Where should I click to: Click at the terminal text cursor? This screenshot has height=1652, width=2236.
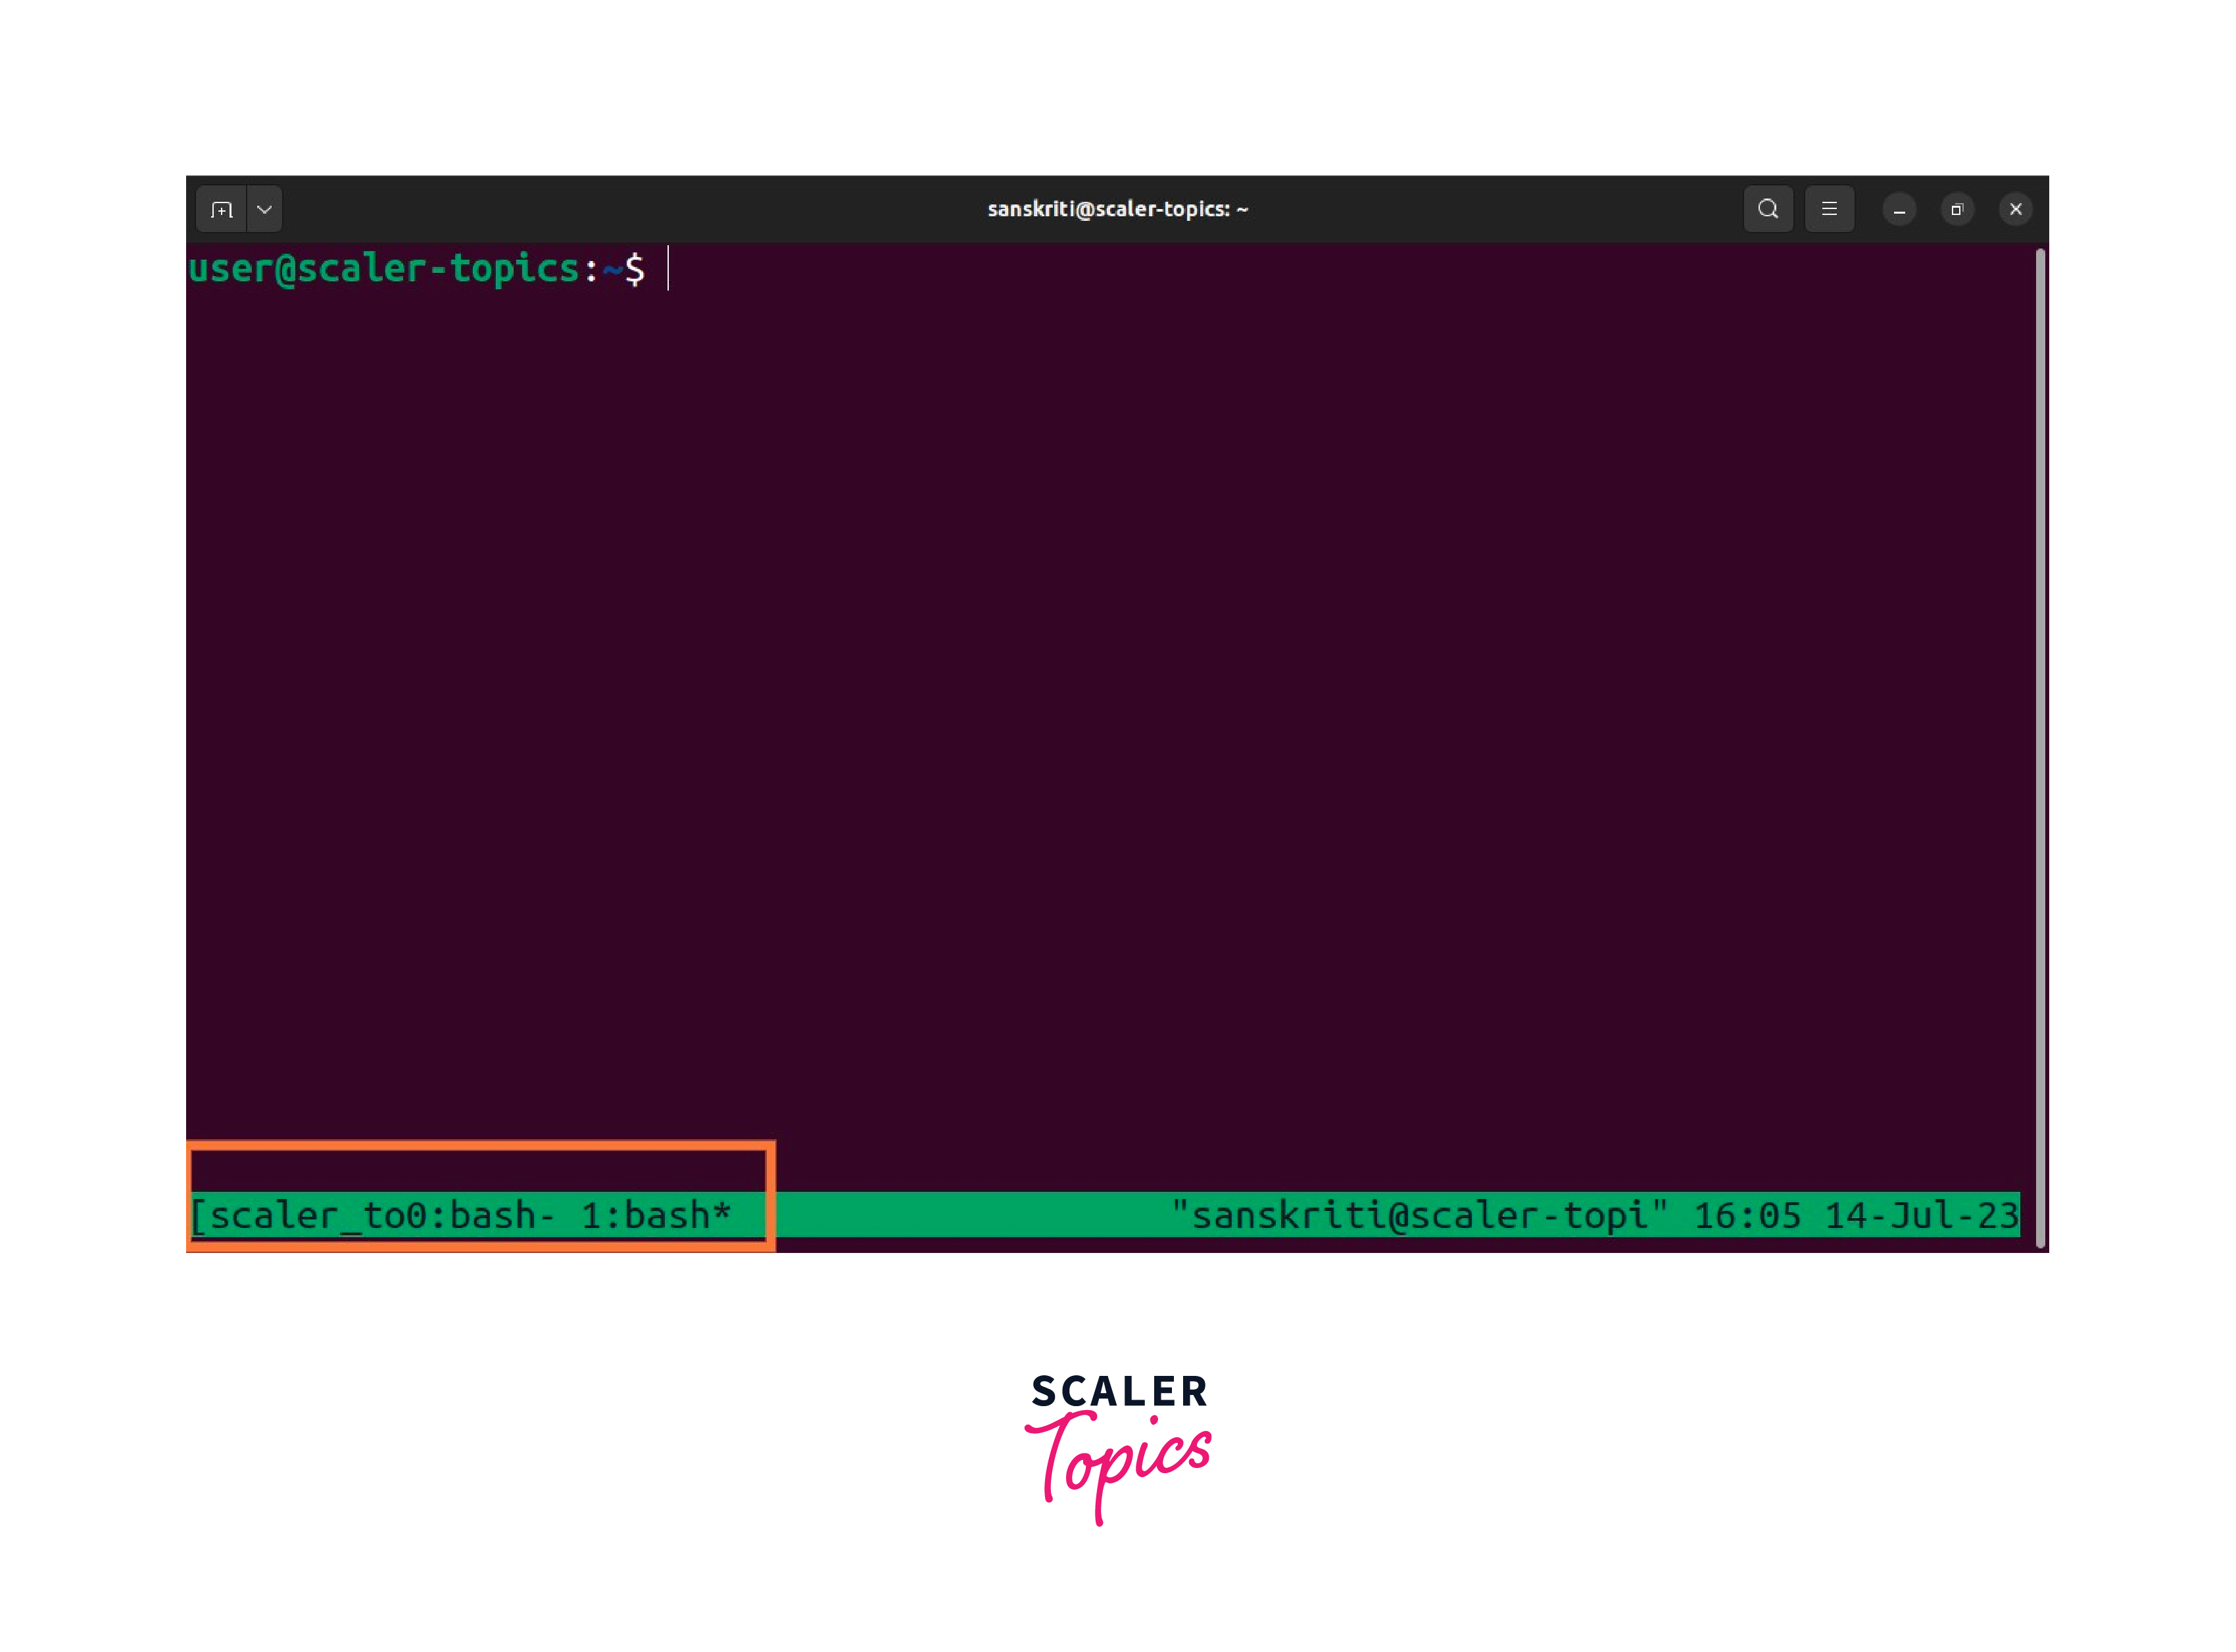coord(668,269)
